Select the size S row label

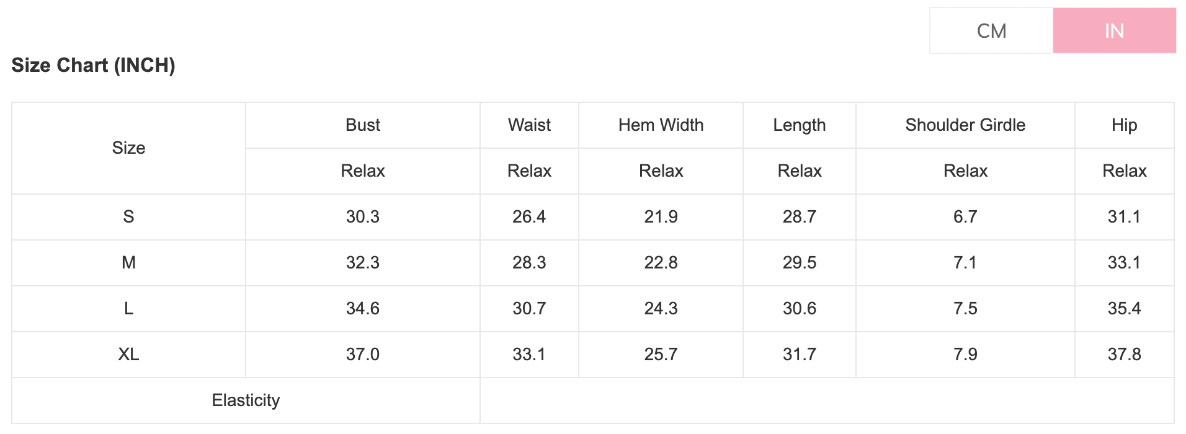coord(128,217)
